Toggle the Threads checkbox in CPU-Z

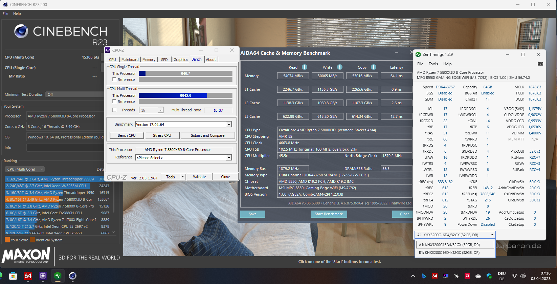(x=114, y=110)
